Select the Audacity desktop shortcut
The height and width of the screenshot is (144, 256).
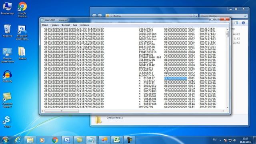[x=7, y=76]
